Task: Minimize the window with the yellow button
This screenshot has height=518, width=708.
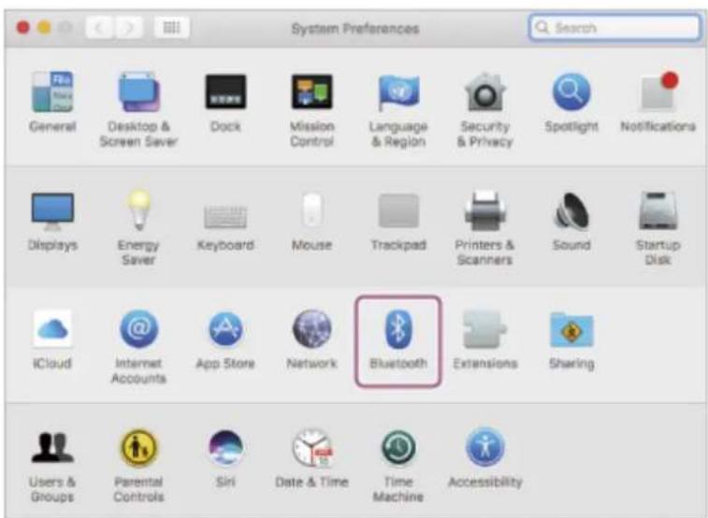Action: pos(44,27)
